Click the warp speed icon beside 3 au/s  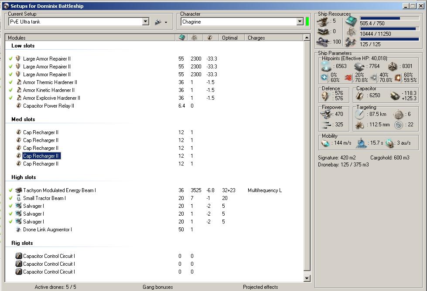point(389,143)
